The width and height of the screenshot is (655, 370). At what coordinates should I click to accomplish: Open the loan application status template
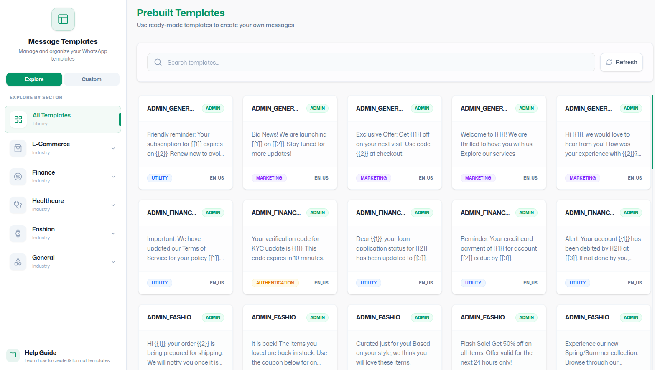point(395,247)
